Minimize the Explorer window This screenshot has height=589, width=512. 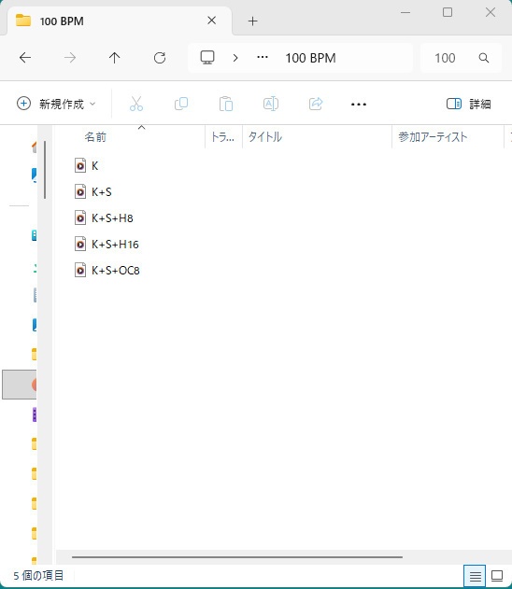pos(405,12)
